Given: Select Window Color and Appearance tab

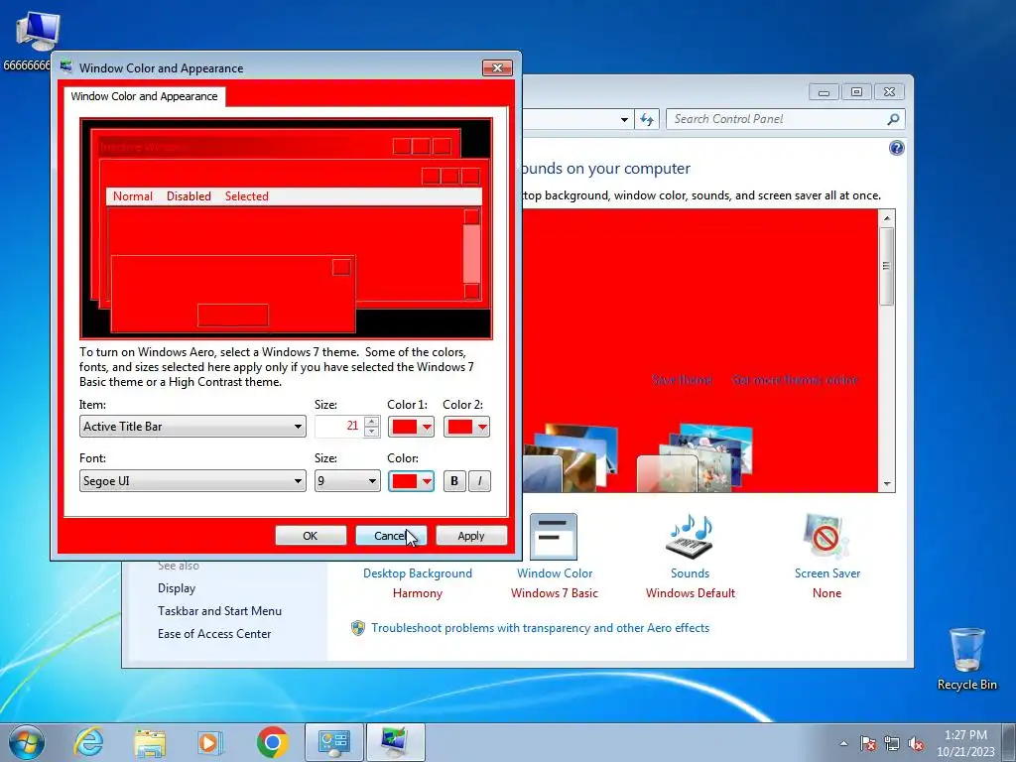Looking at the screenshot, I should tap(144, 96).
